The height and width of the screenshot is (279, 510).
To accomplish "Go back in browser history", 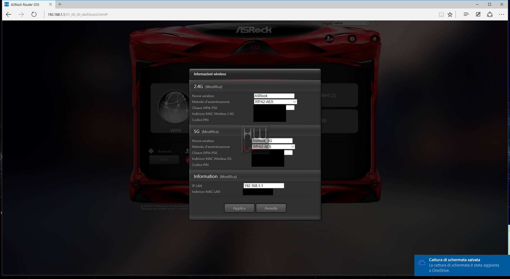I will coord(8,14).
